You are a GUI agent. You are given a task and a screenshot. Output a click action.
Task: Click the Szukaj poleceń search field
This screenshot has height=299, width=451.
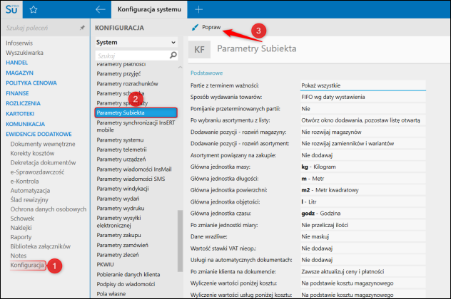[39, 27]
